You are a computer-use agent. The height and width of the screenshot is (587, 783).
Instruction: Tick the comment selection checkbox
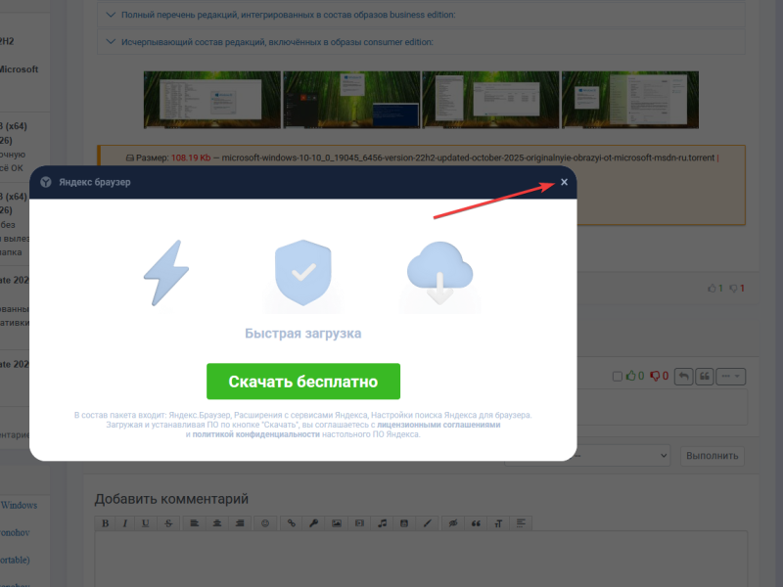click(x=617, y=377)
